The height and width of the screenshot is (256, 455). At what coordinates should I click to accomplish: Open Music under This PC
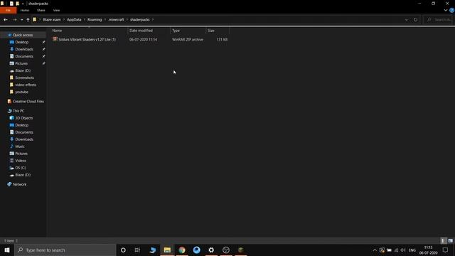click(x=20, y=146)
